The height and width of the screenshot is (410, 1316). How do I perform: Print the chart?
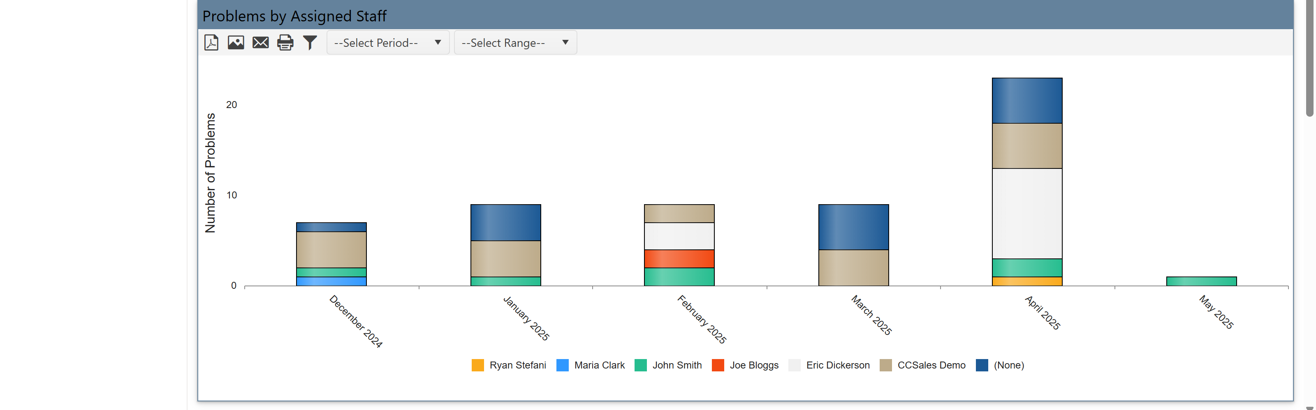pyautogui.click(x=285, y=42)
